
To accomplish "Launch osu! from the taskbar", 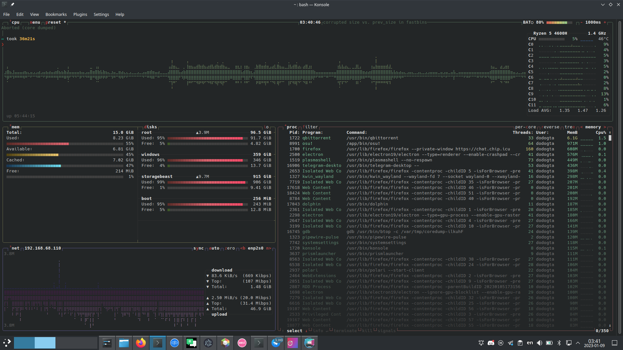I will click(242, 343).
